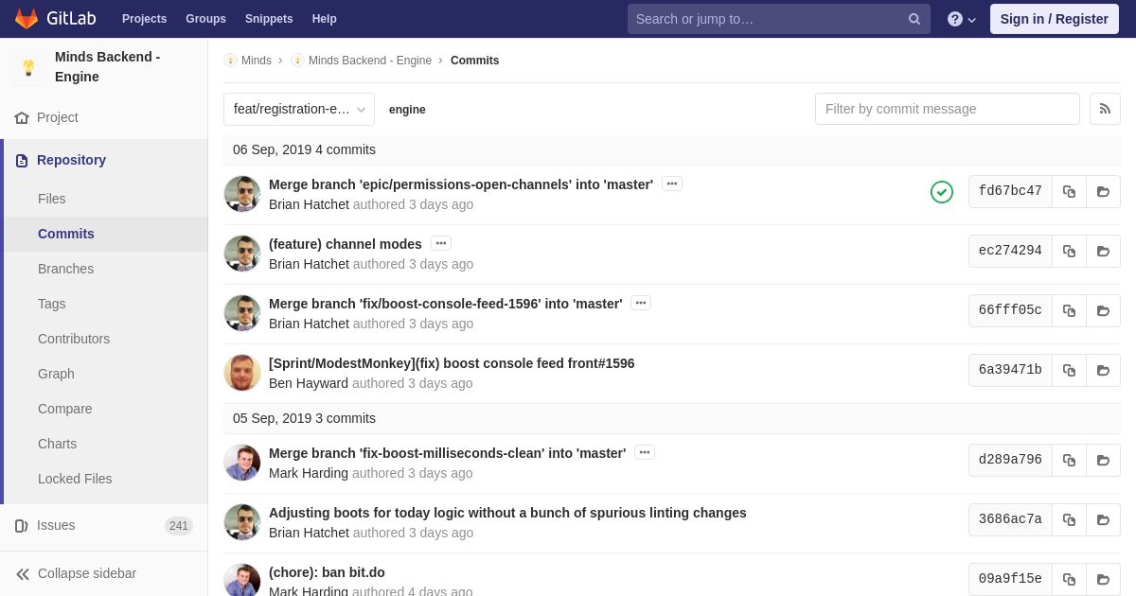Screen dimensions: 1136x596
Task: Open Snippets in top navigation
Action: pyautogui.click(x=269, y=19)
